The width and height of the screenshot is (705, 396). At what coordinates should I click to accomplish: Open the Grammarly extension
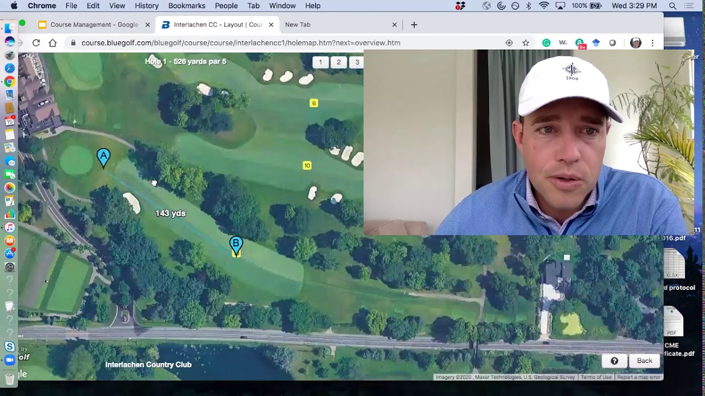546,43
